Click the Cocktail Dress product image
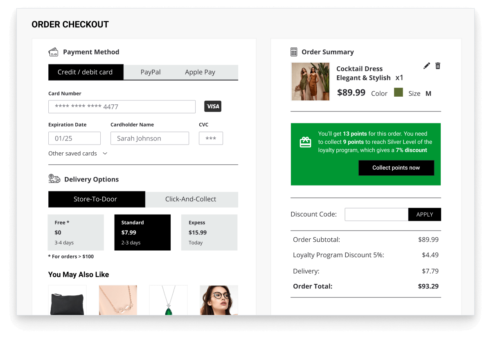Image resolution: width=491 pixels, height=340 pixels. [x=310, y=82]
